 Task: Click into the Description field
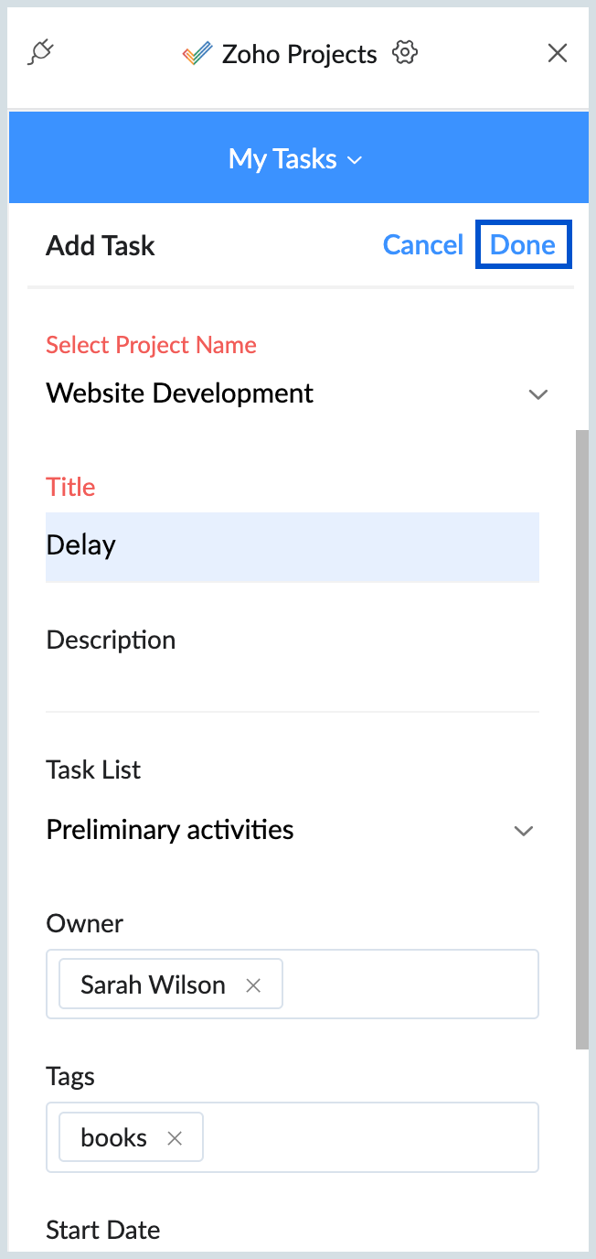tap(292, 682)
